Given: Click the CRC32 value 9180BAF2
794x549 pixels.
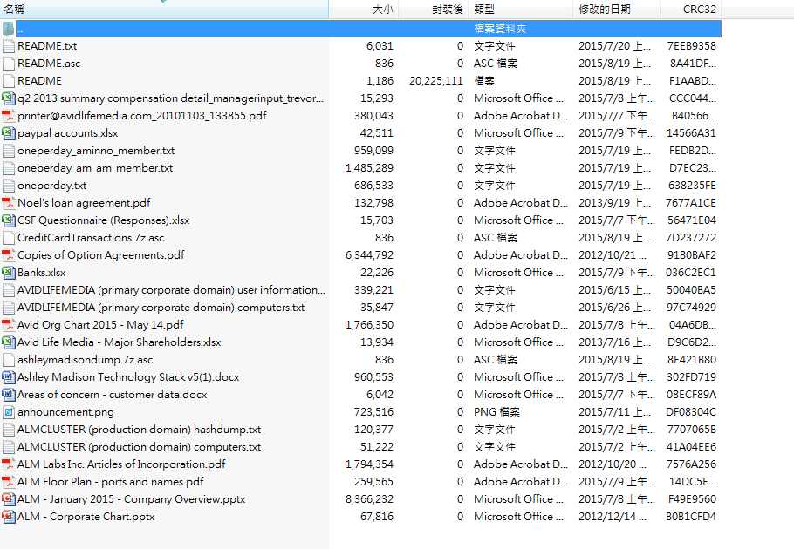Looking at the screenshot, I should pos(692,255).
